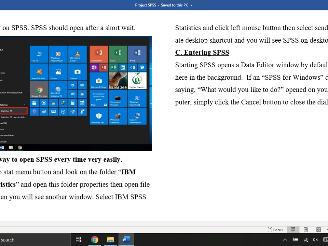
Task: Click the line "SPSS should open after a short wait."
Action: click(x=83, y=28)
